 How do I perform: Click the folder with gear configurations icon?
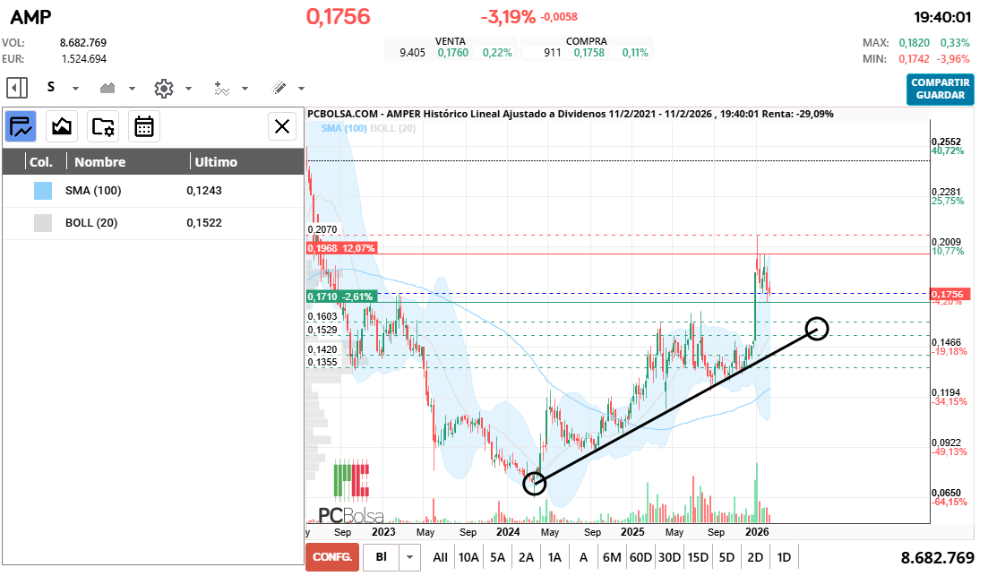(103, 125)
